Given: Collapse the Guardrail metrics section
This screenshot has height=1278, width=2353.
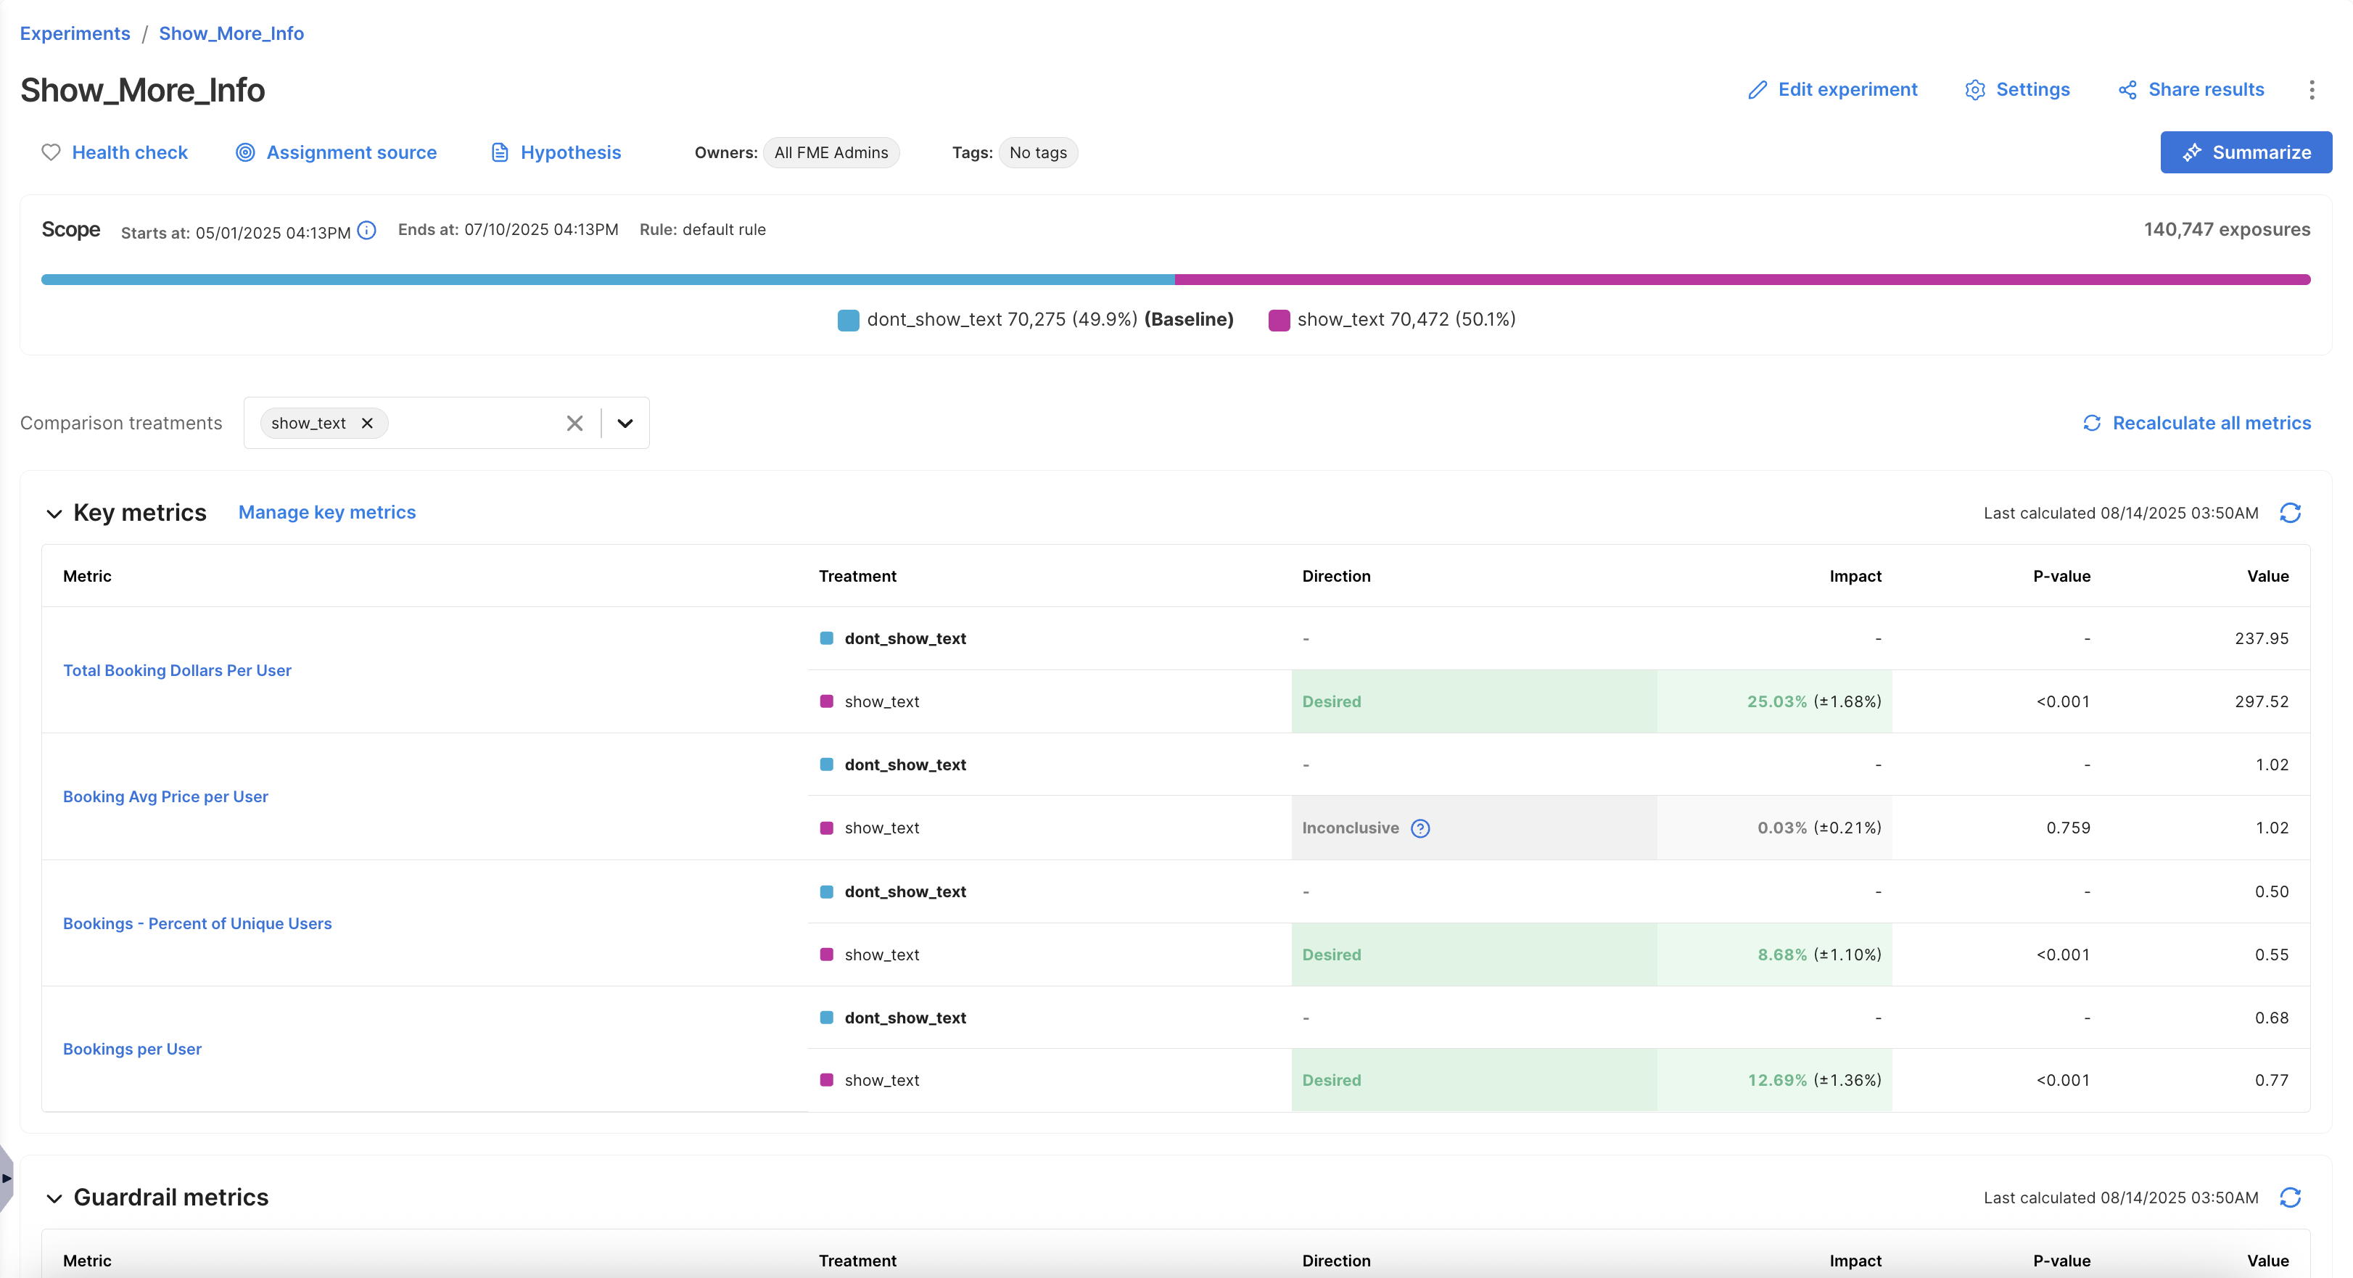Looking at the screenshot, I should point(54,1198).
